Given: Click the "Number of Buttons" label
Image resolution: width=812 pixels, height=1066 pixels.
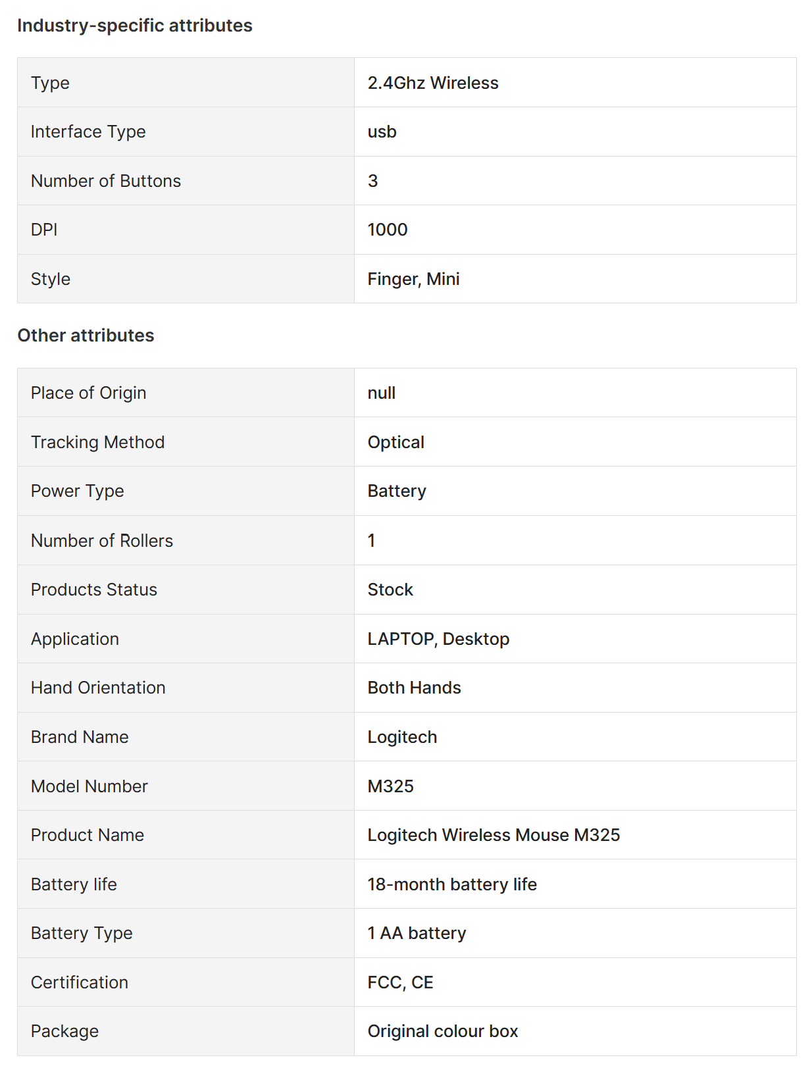Looking at the screenshot, I should pos(106,181).
